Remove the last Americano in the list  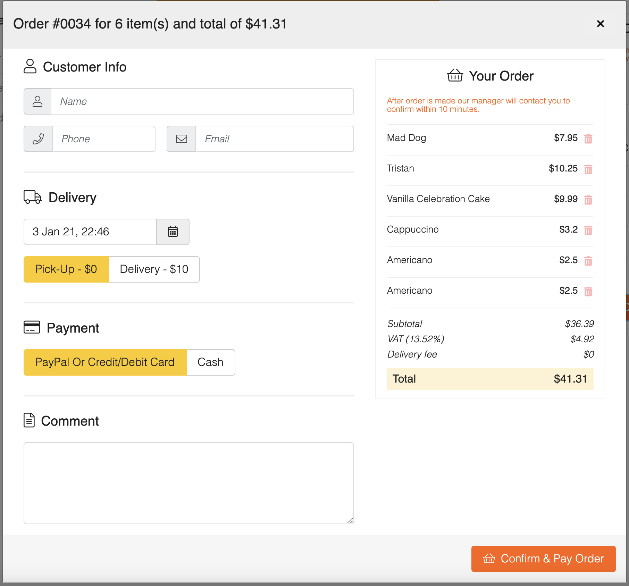click(588, 291)
